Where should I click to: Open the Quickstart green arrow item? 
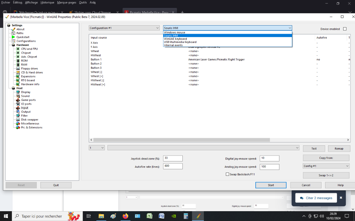pyautogui.click(x=13, y=37)
